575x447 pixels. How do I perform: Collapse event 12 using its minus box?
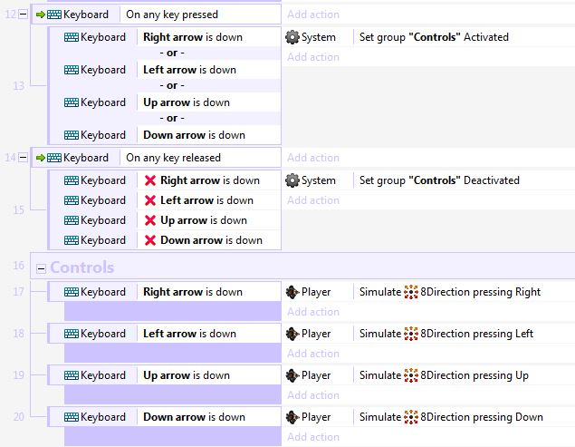[x=23, y=15]
